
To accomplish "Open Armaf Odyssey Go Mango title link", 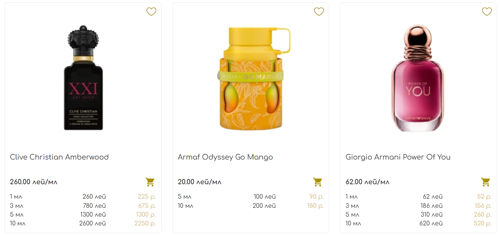I will 225,157.
